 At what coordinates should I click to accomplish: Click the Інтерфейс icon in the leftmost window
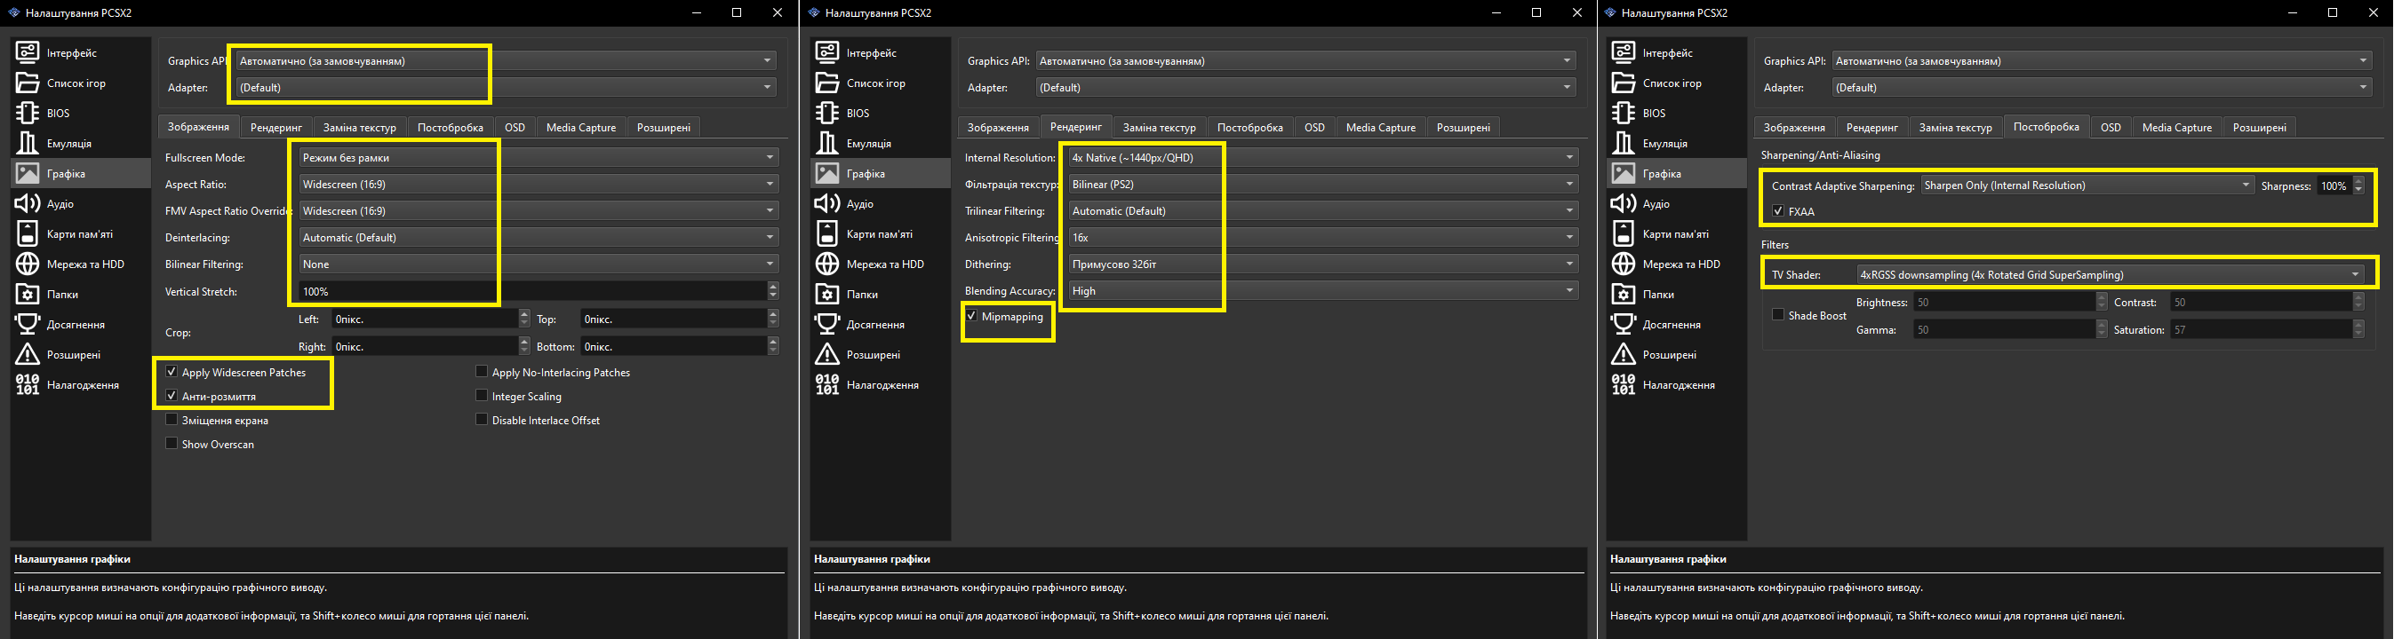click(28, 53)
